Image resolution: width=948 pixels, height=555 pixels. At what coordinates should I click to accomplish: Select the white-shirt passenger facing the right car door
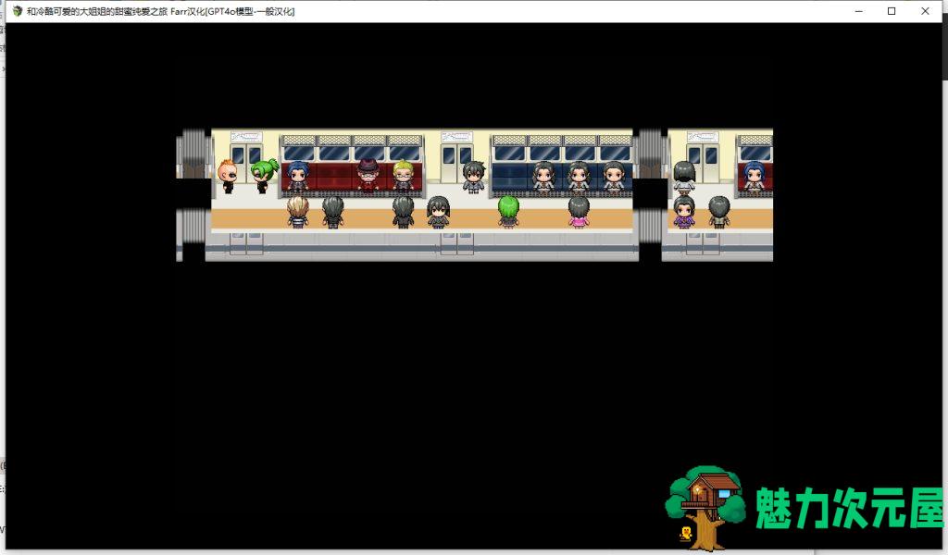tap(684, 177)
